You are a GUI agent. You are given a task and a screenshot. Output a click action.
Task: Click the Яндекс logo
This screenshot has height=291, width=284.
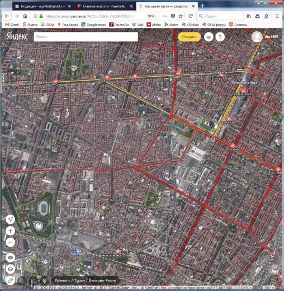17,36
